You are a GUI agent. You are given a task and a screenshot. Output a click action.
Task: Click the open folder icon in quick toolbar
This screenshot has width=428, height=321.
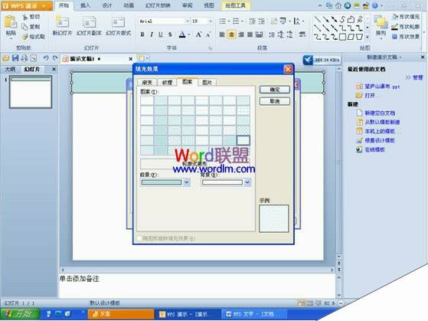click(x=5, y=58)
